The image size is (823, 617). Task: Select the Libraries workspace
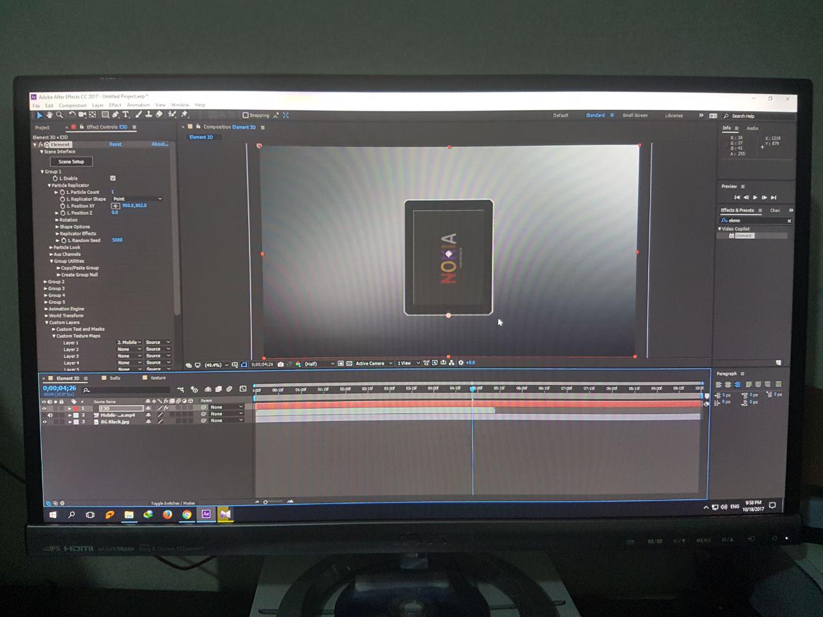[x=674, y=116]
